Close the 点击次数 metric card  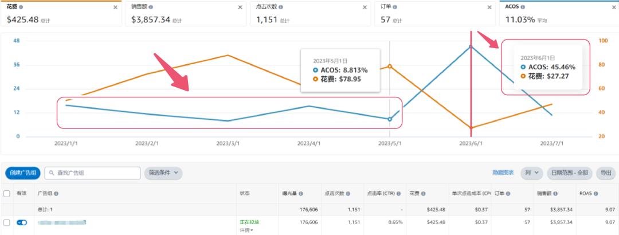(365, 7)
